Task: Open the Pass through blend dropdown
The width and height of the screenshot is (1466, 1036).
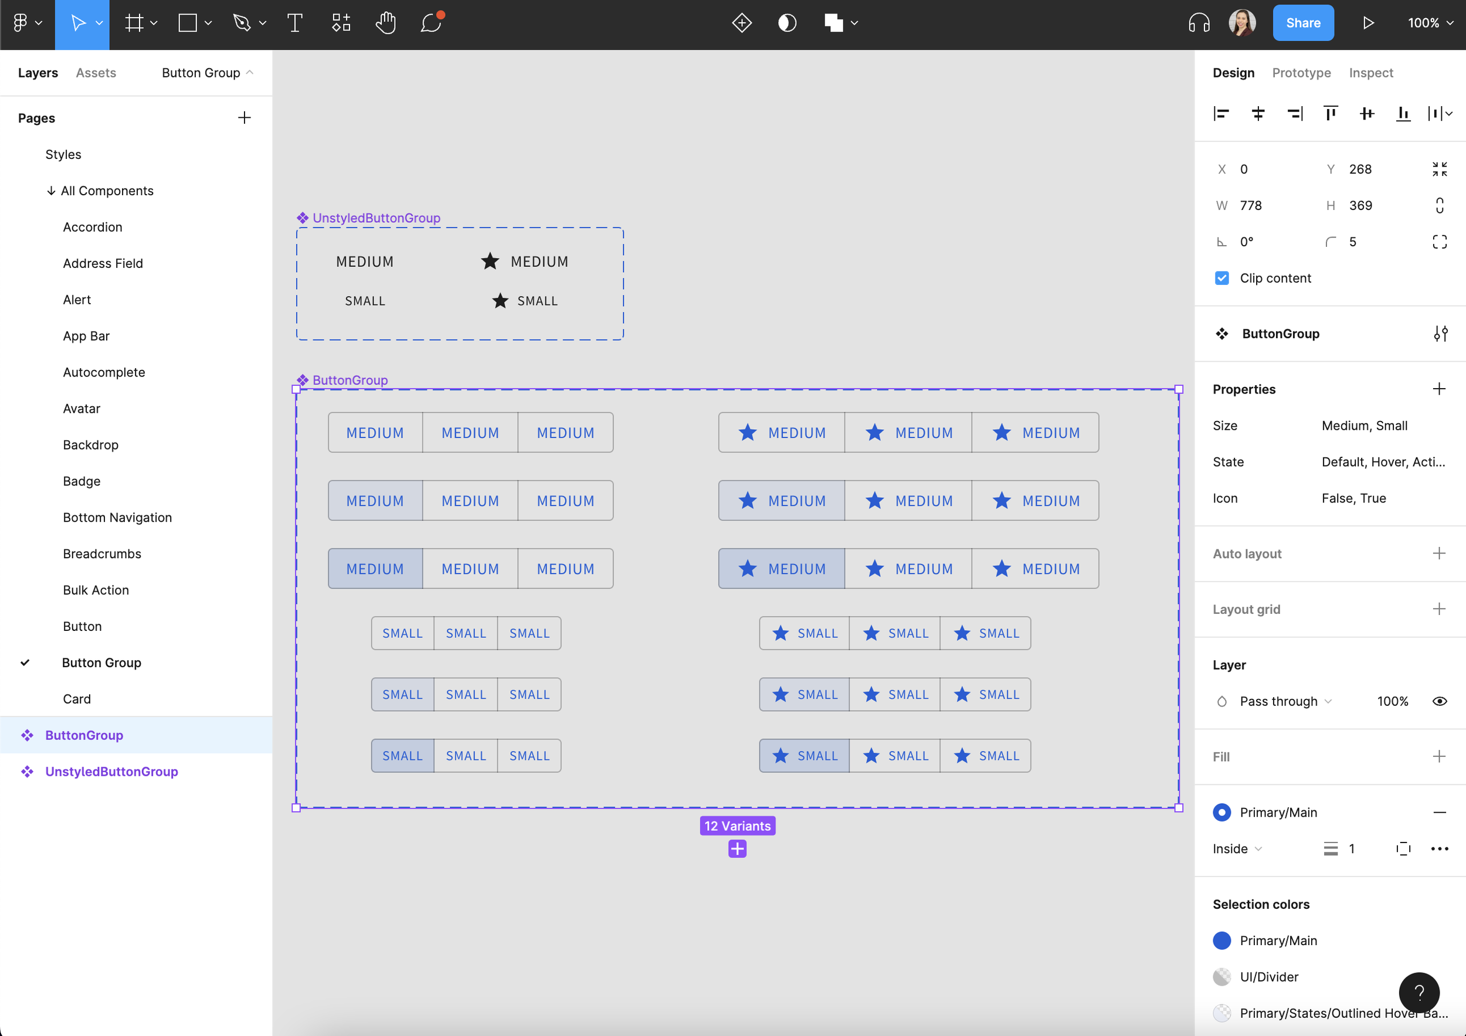Action: pyautogui.click(x=1285, y=701)
